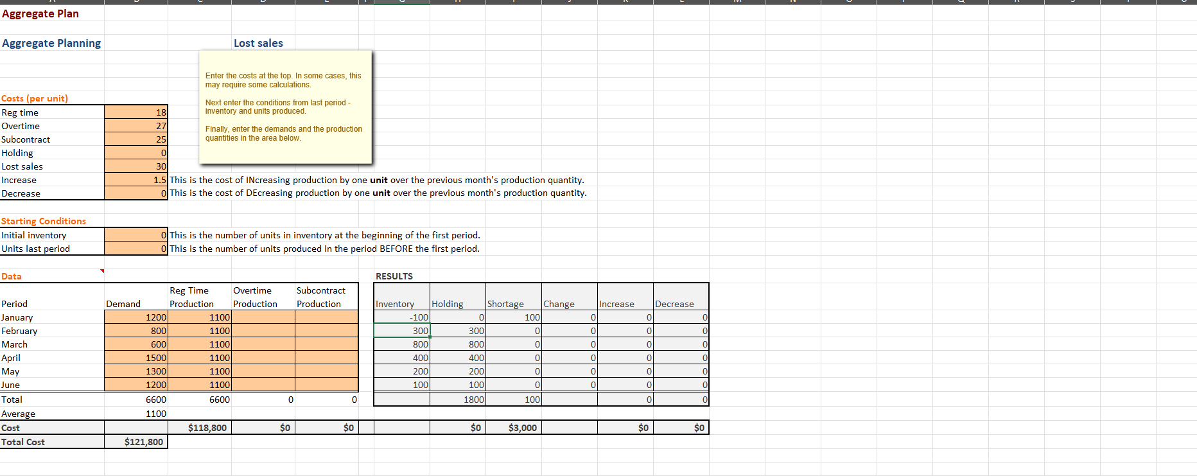Click the 'Inventory' results column header
Viewport: 1197px width, 476px height.
pyautogui.click(x=395, y=304)
